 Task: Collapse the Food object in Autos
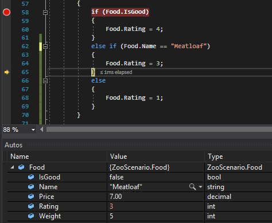tap(13, 167)
